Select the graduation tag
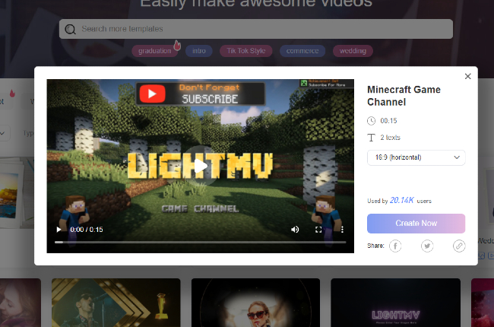The height and width of the screenshot is (327, 494). coord(154,51)
